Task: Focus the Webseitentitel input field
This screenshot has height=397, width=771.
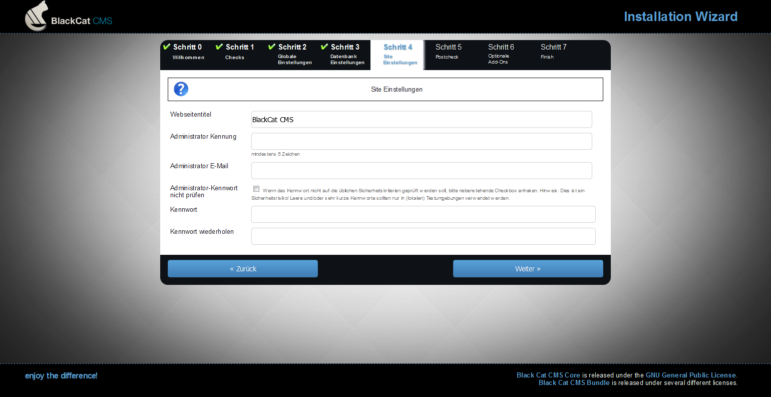Action: [x=422, y=120]
